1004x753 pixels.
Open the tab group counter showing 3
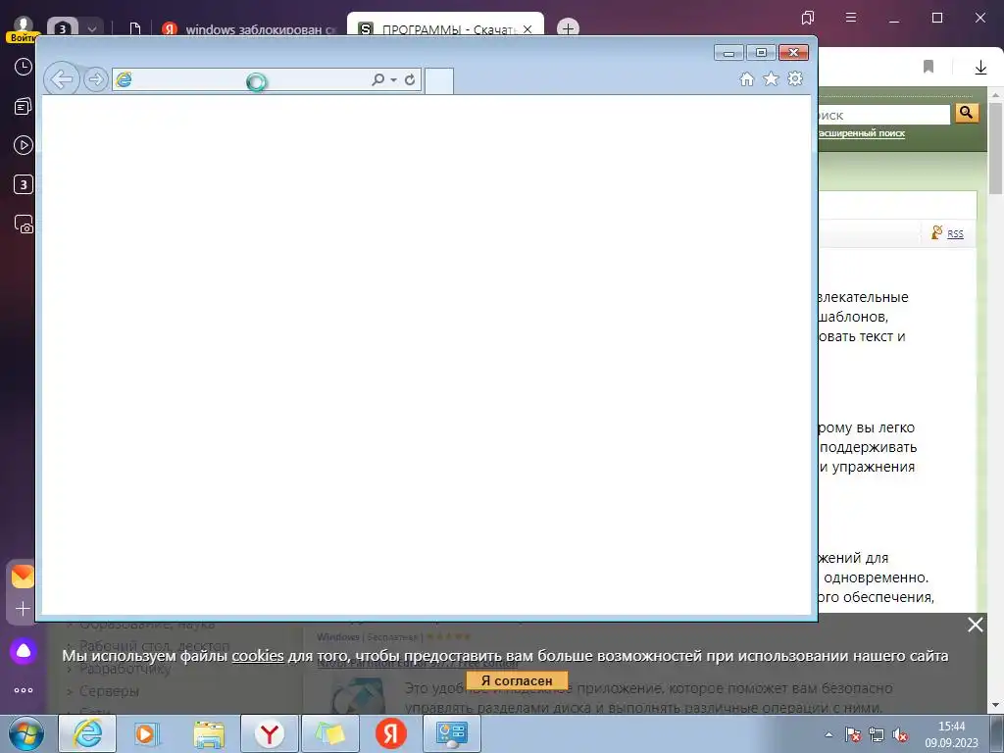pos(62,28)
